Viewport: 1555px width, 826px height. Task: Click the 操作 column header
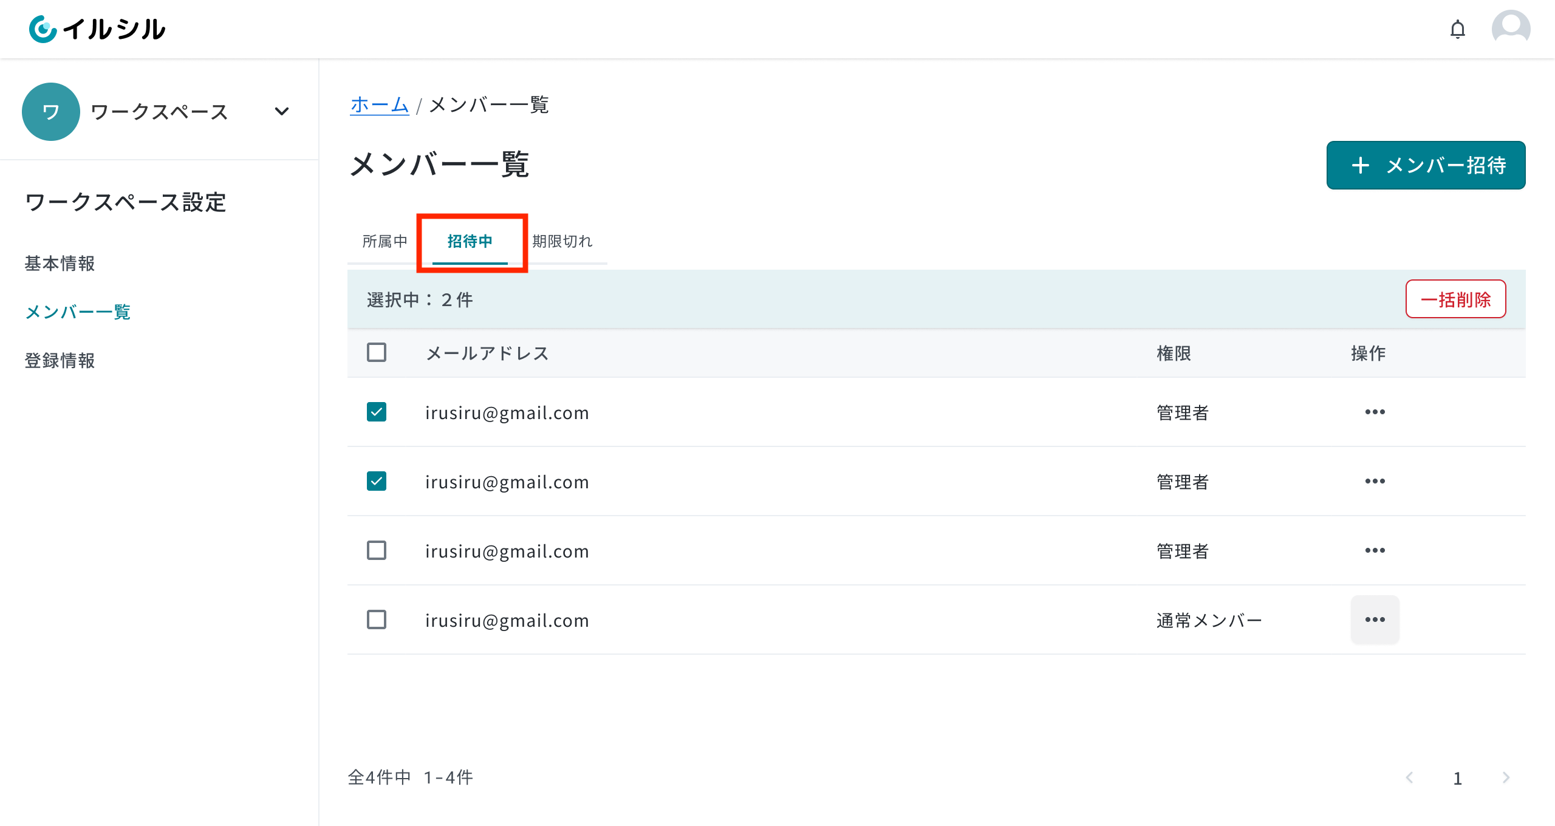[x=1368, y=353]
